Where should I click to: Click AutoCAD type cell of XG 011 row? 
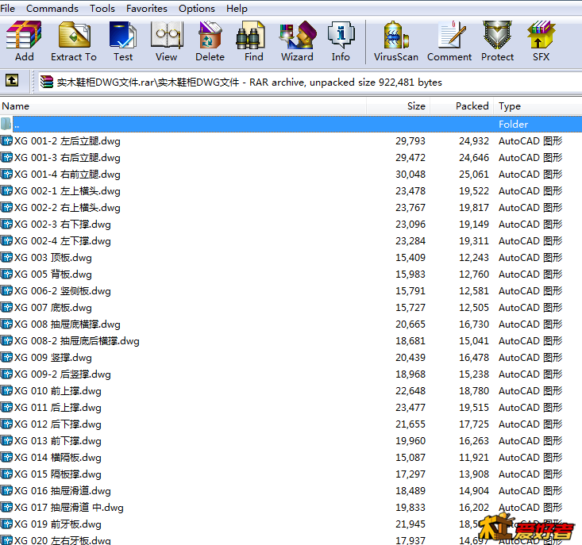530,408
